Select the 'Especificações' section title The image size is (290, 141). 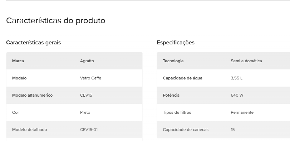pyautogui.click(x=176, y=43)
